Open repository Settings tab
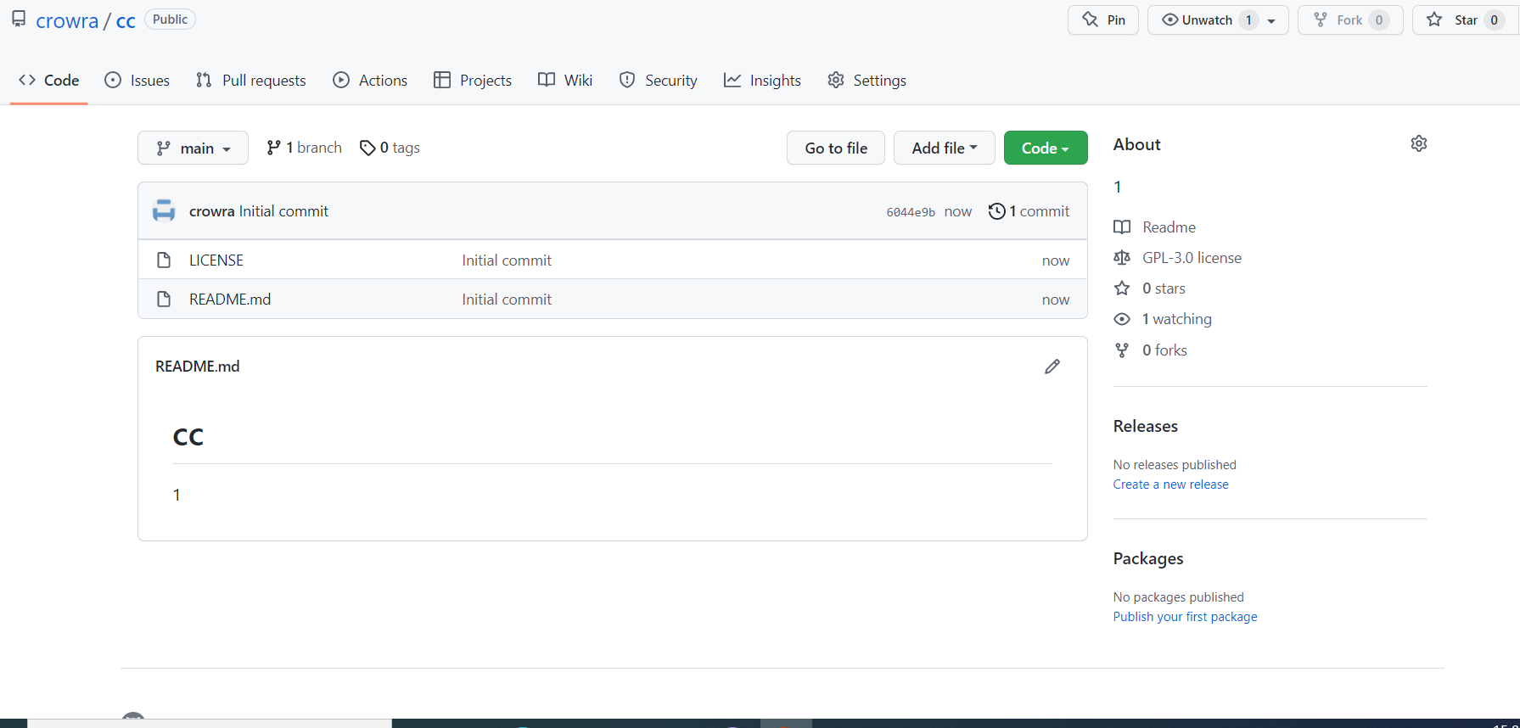 point(867,81)
